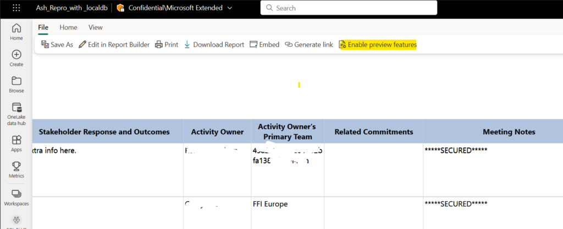Open the Create sidebar item
Image resolution: width=563 pixels, height=229 pixels.
[x=16, y=58]
